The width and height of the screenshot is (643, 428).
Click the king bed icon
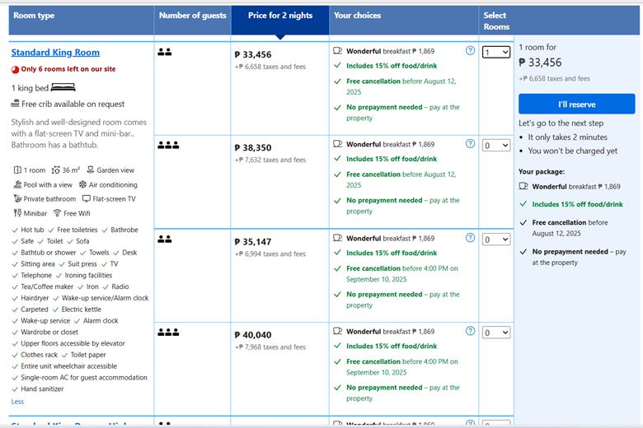[63, 87]
